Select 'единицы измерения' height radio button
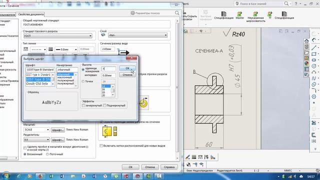Screen dimensions: 320x180 (x=83, y=70)
